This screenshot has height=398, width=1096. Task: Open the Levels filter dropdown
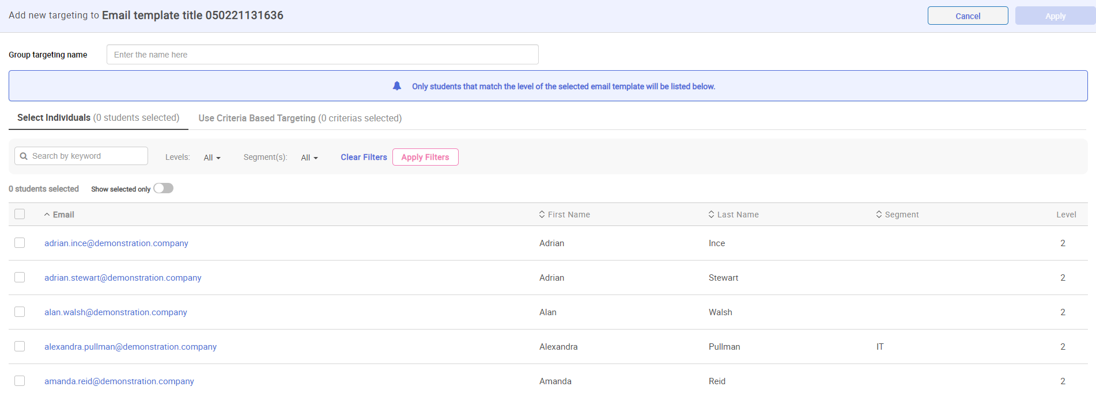pos(212,158)
